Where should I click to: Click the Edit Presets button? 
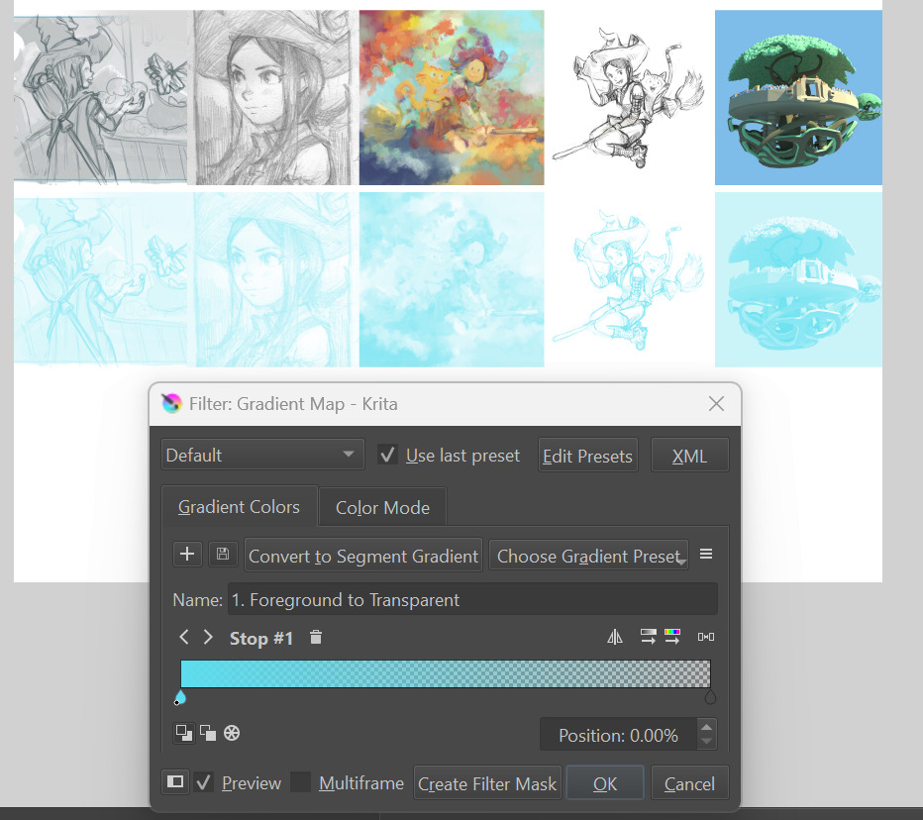[587, 456]
